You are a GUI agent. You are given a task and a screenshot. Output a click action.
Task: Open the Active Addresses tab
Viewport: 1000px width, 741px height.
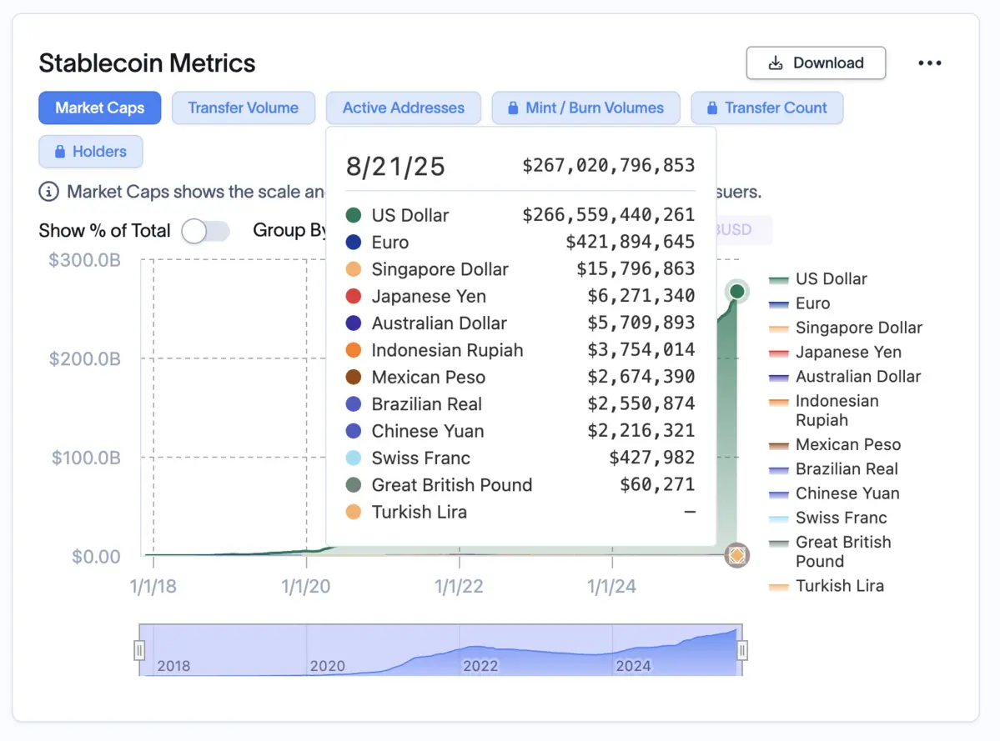403,108
